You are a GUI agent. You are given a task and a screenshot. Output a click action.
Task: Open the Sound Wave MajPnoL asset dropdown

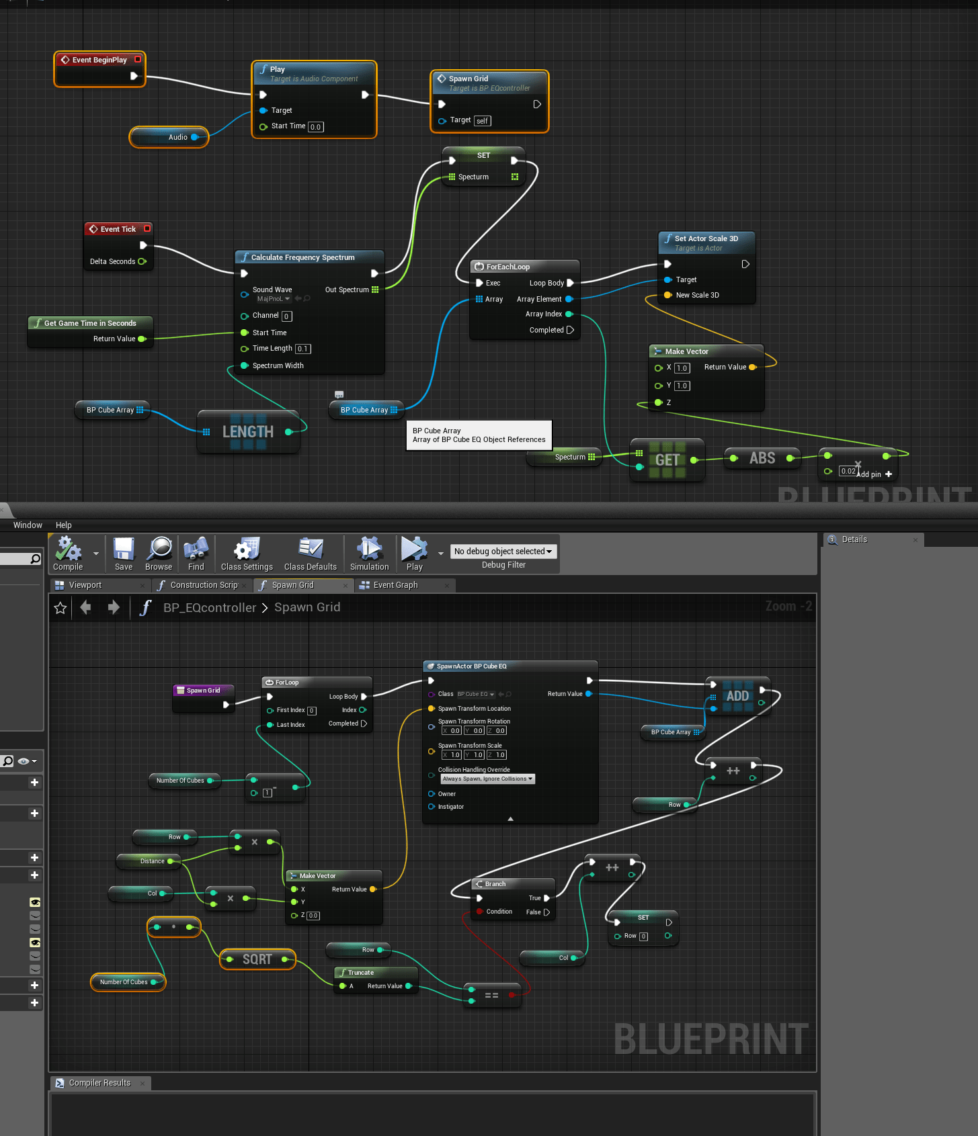tap(273, 299)
